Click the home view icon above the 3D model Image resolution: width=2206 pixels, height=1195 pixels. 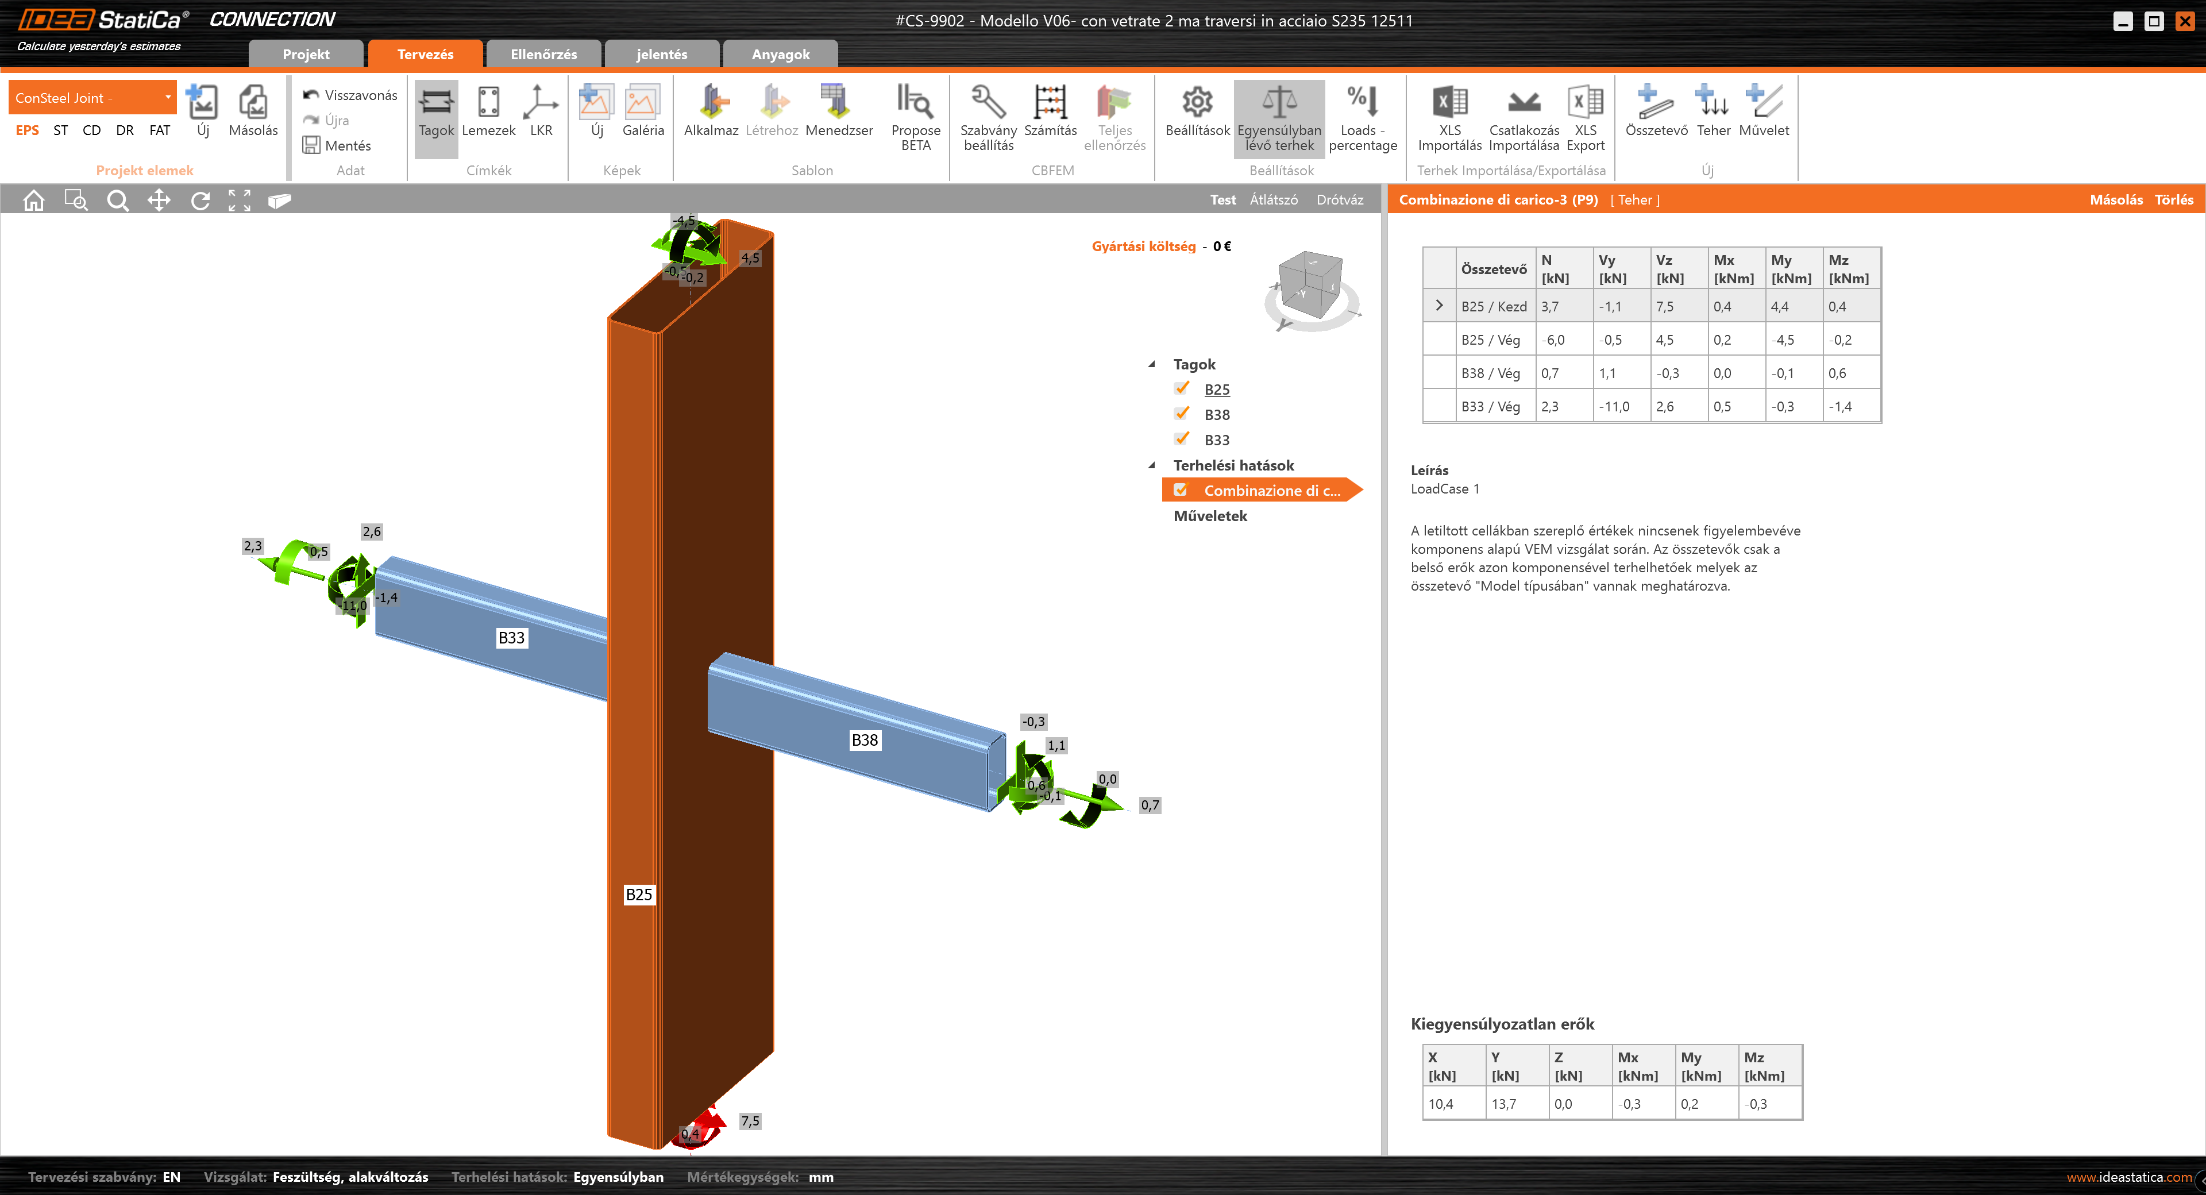coord(33,199)
